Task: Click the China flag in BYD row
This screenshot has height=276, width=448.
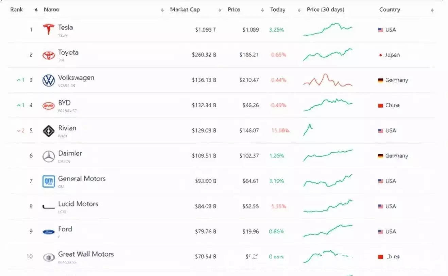Action: click(x=381, y=106)
